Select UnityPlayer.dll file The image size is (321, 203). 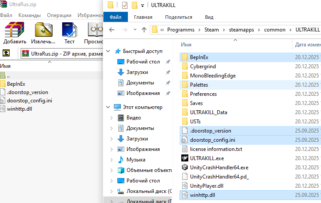point(206,186)
